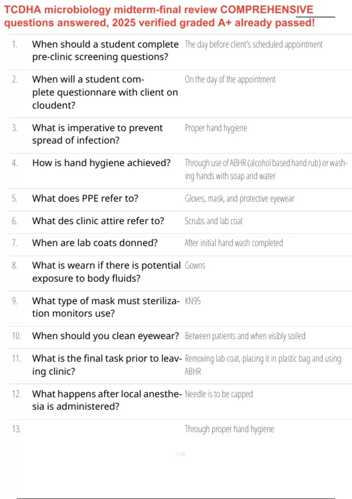The image size is (352, 499).
Task: Select question 'When should you clean eyewear?'
Action: point(105,336)
